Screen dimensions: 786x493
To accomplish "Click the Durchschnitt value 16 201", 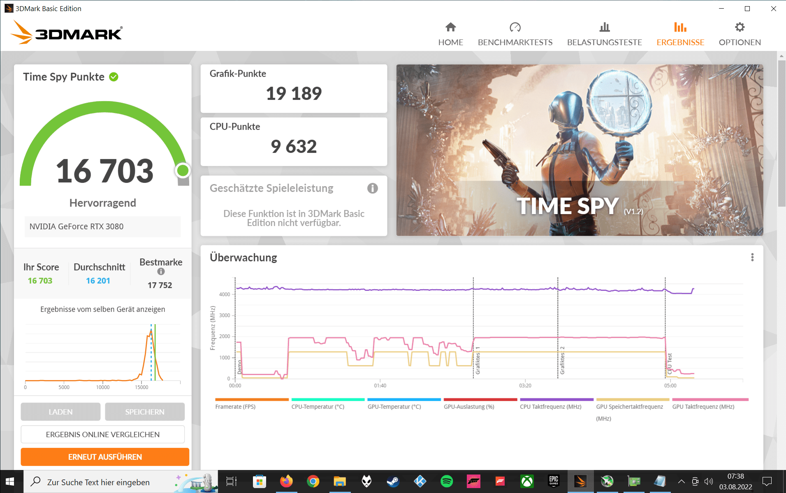I will (x=98, y=281).
